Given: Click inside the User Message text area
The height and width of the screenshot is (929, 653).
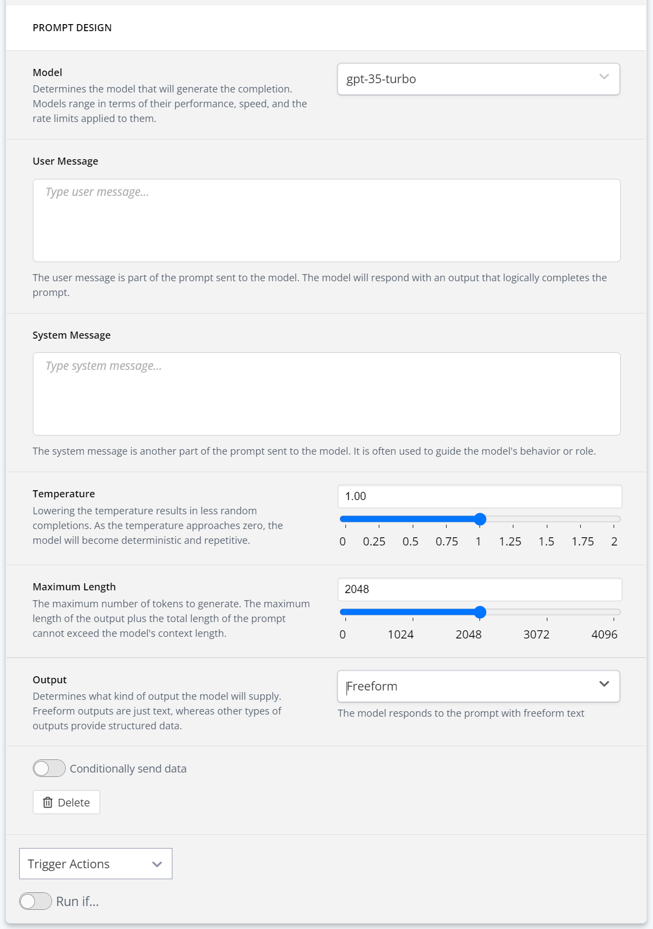Looking at the screenshot, I should pos(326,220).
